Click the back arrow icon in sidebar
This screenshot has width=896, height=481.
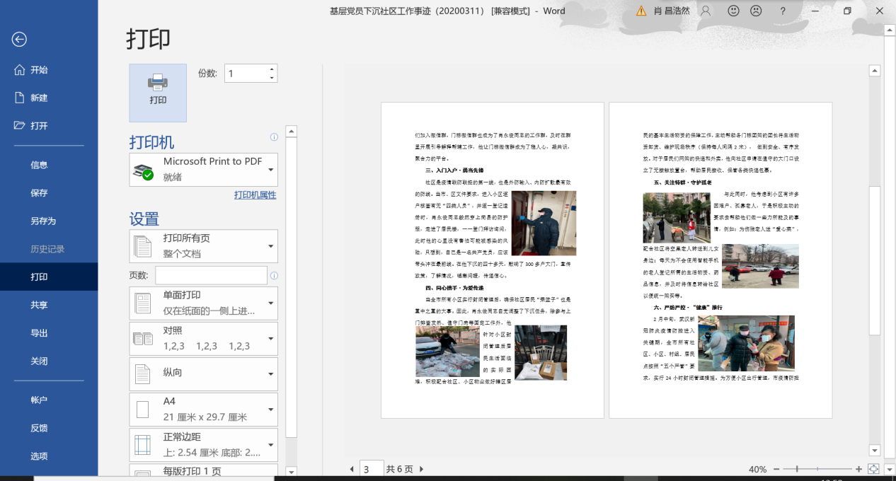tap(19, 40)
